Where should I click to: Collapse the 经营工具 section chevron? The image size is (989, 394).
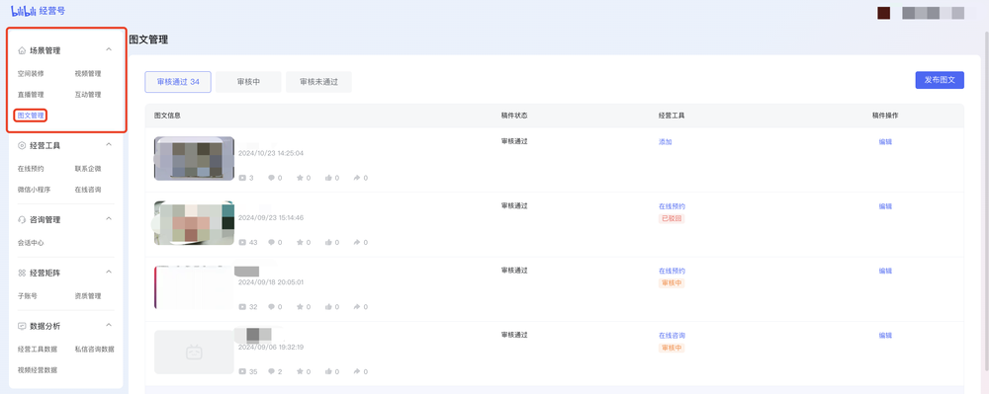pyautogui.click(x=109, y=145)
